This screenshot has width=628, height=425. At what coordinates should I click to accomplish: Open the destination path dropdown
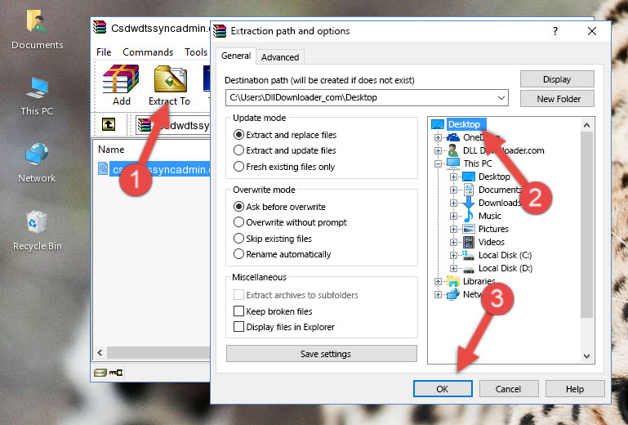coord(501,97)
